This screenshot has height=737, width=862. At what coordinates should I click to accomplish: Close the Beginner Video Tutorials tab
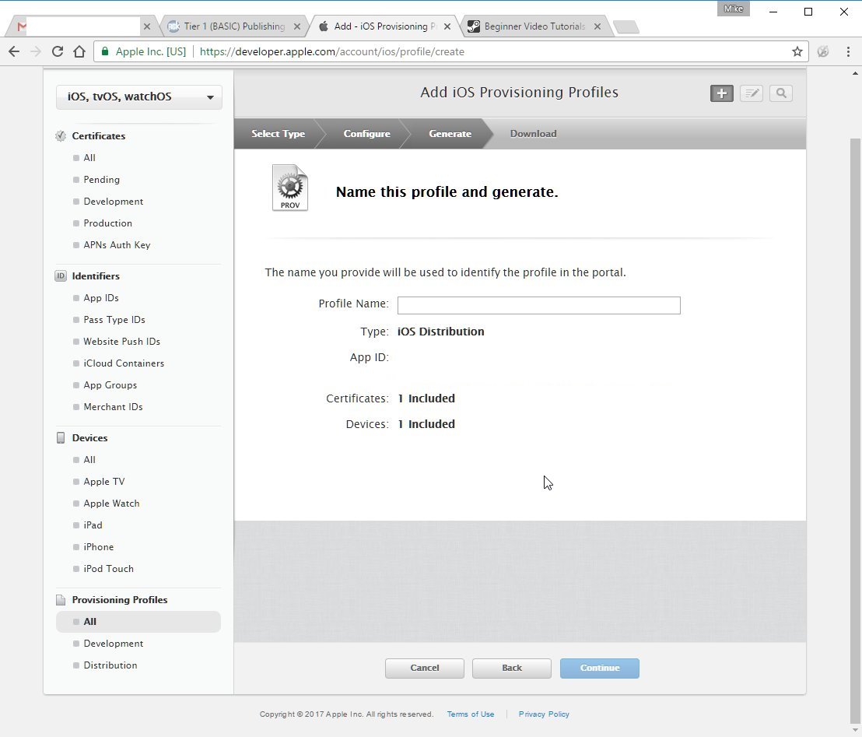(x=597, y=26)
